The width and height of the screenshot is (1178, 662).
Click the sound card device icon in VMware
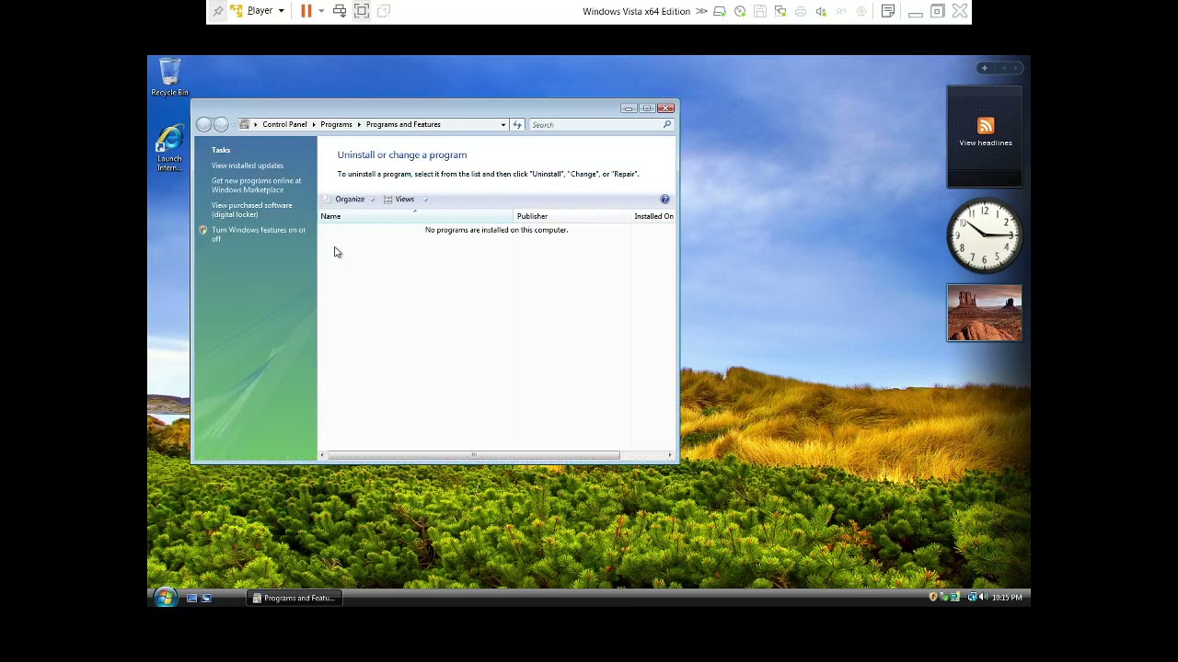click(821, 11)
